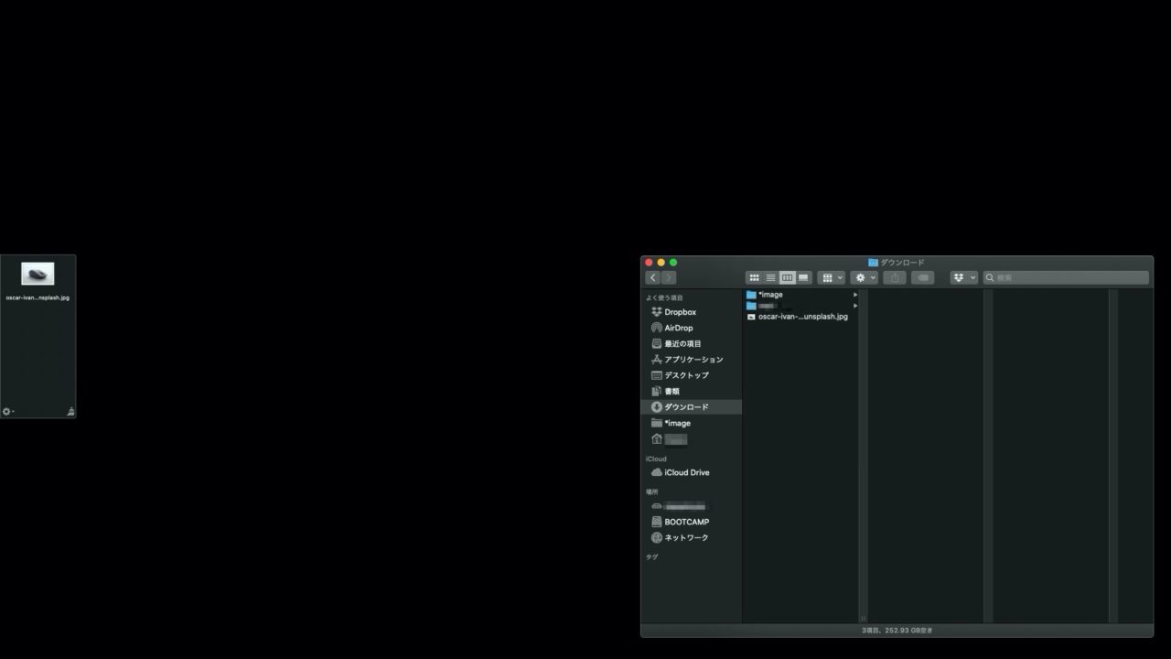Open the shelf panel's gear settings menu
This screenshot has height=659, width=1171.
point(7,412)
